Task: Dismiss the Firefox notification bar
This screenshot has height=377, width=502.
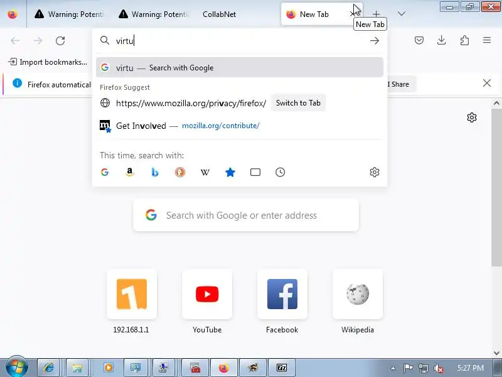Action: click(487, 84)
